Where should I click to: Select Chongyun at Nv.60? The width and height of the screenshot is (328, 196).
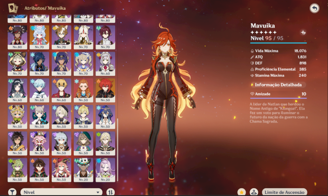point(39,90)
